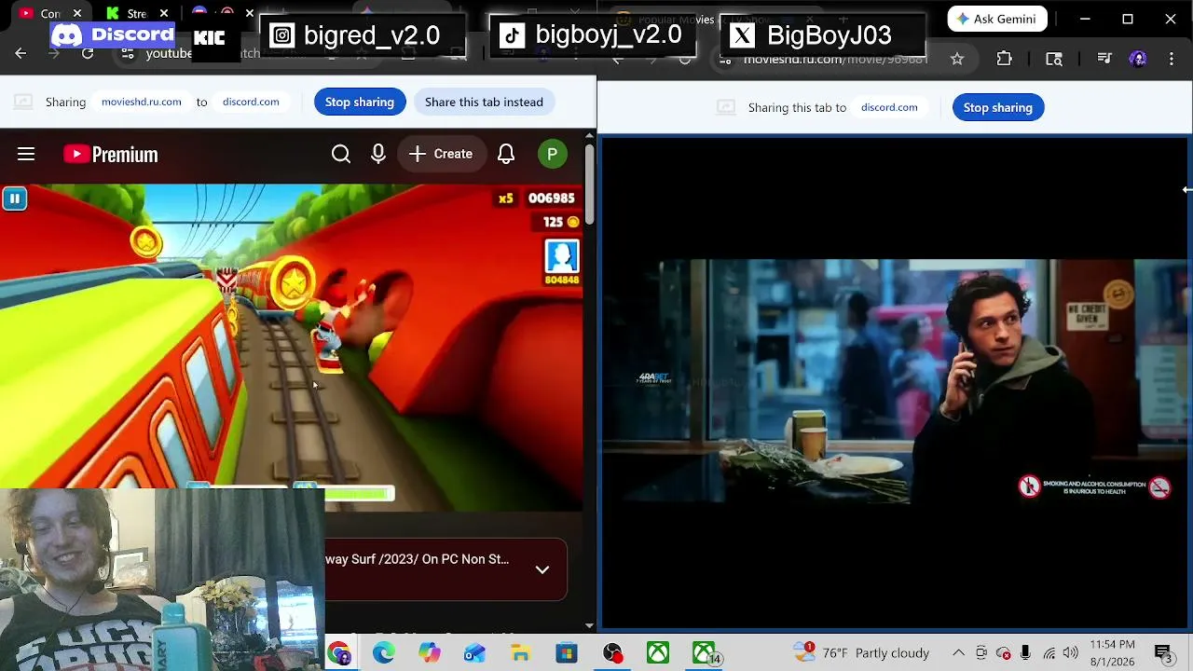Open the taskbar clock showing 11:54 PM
Image resolution: width=1193 pixels, height=671 pixels.
[x=1113, y=652]
